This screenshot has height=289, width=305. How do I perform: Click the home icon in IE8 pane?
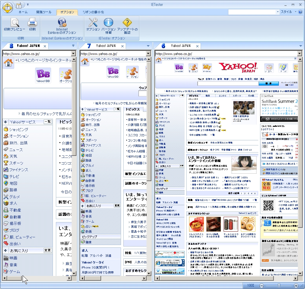coord(8,63)
